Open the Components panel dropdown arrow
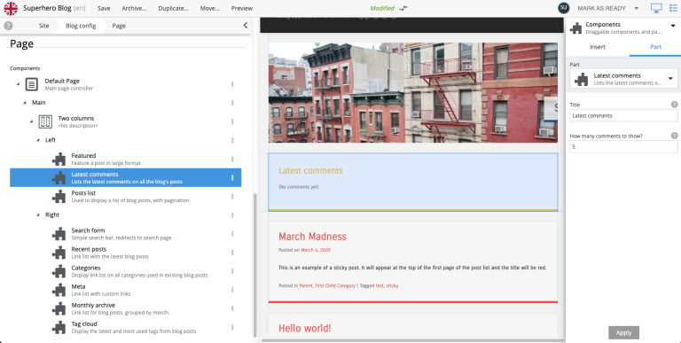 [x=673, y=26]
